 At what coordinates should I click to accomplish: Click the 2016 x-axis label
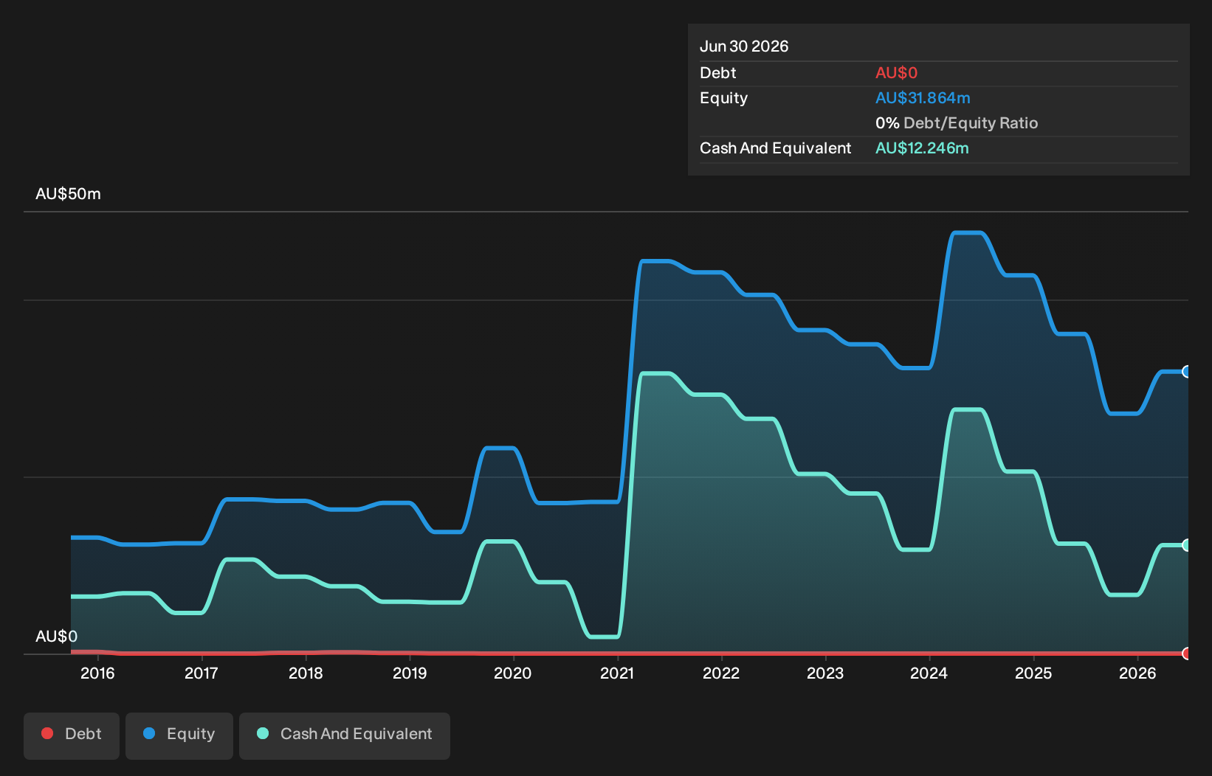tap(97, 673)
